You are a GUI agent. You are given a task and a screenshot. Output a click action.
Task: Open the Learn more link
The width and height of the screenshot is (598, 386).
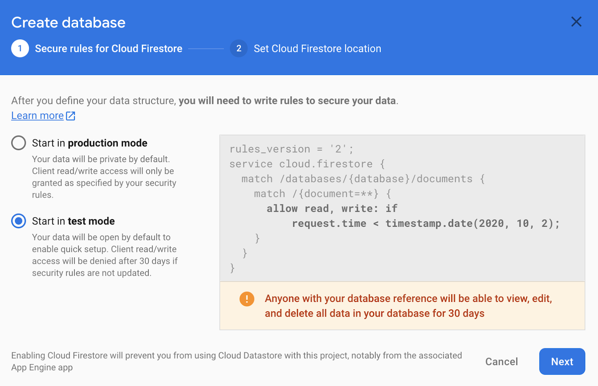point(37,116)
